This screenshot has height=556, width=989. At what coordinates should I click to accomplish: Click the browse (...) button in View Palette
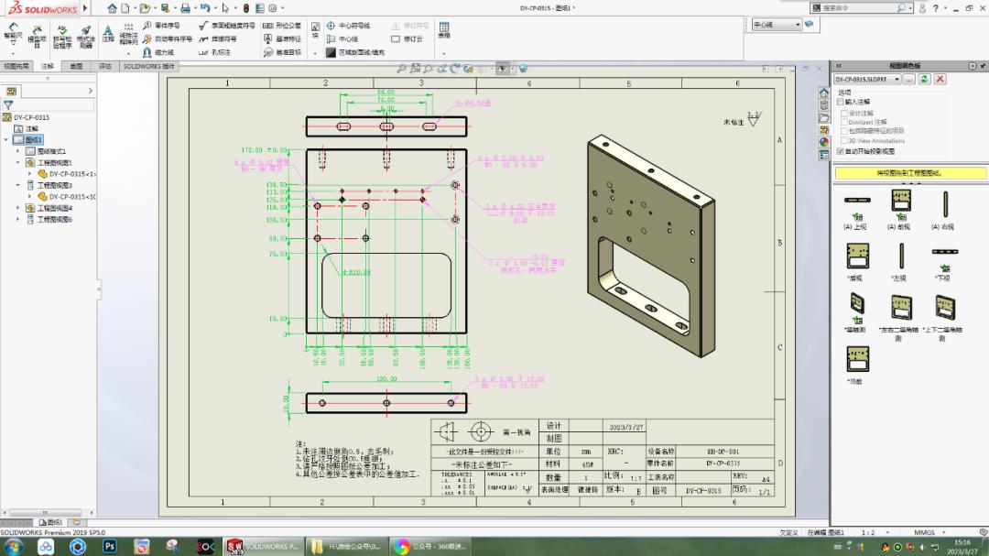click(x=910, y=79)
